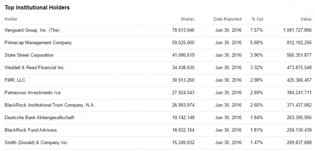Click the 1.84% out value

[257, 118]
